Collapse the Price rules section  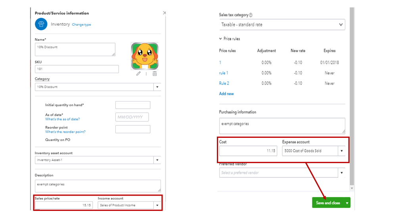click(221, 39)
